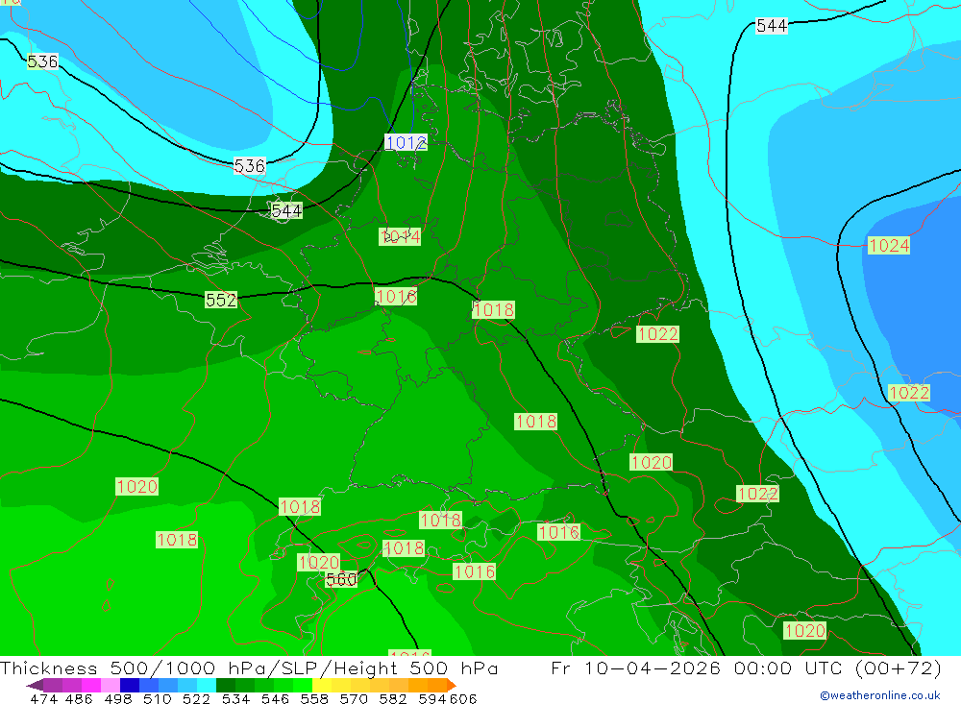Click legend value 510
This screenshot has height=704, width=961.
point(157,698)
